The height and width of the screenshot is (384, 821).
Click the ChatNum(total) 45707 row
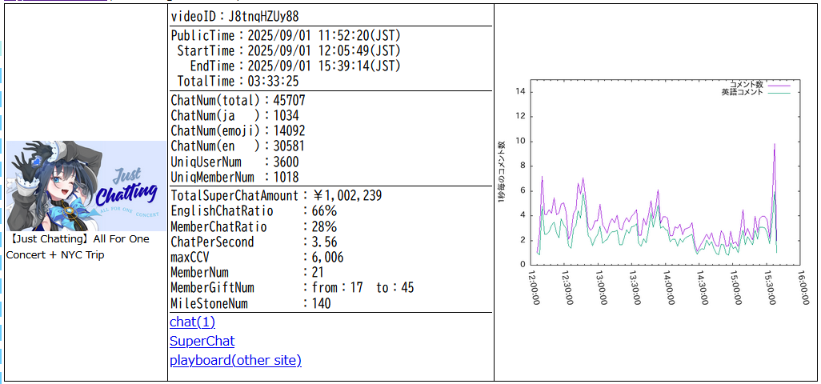(238, 101)
